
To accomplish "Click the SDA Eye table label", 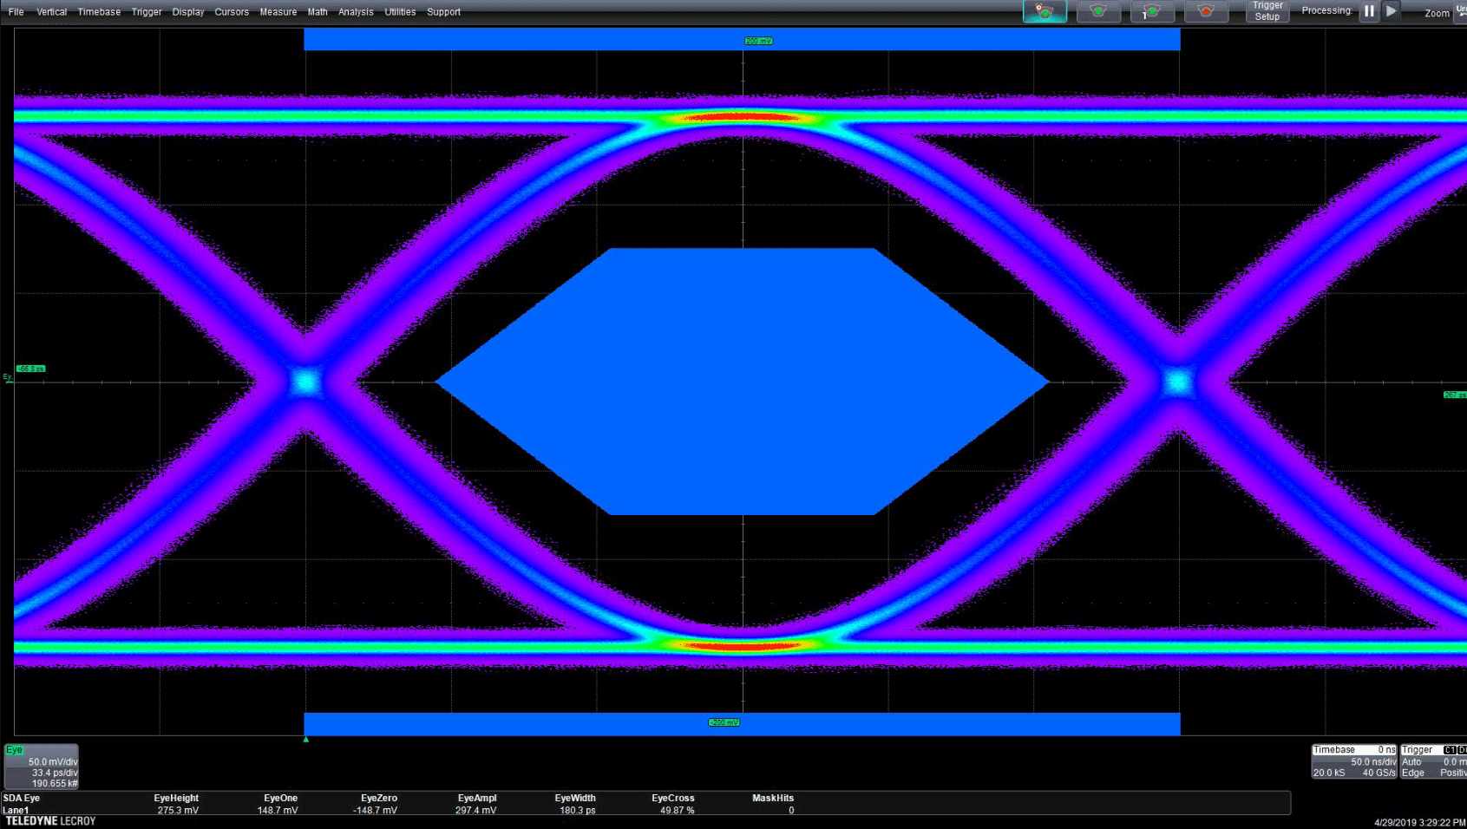I will [x=22, y=798].
